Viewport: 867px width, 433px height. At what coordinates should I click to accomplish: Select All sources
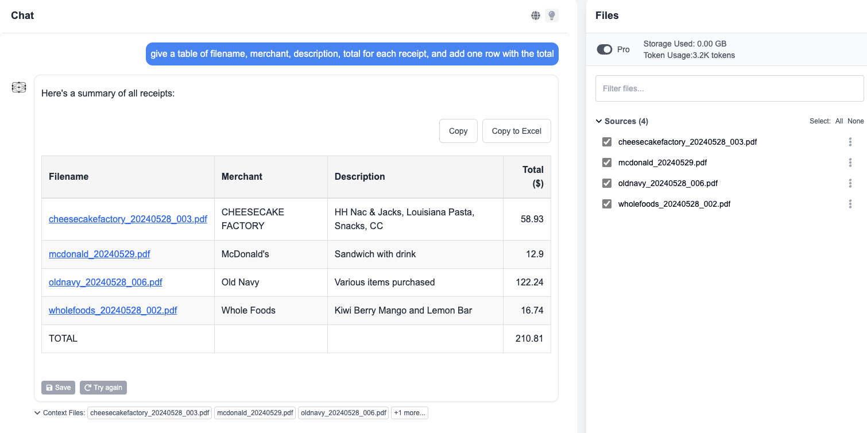pyautogui.click(x=839, y=121)
